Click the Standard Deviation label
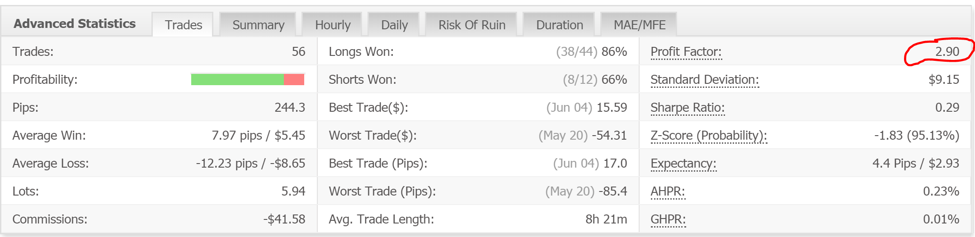975x237 pixels. [x=704, y=80]
